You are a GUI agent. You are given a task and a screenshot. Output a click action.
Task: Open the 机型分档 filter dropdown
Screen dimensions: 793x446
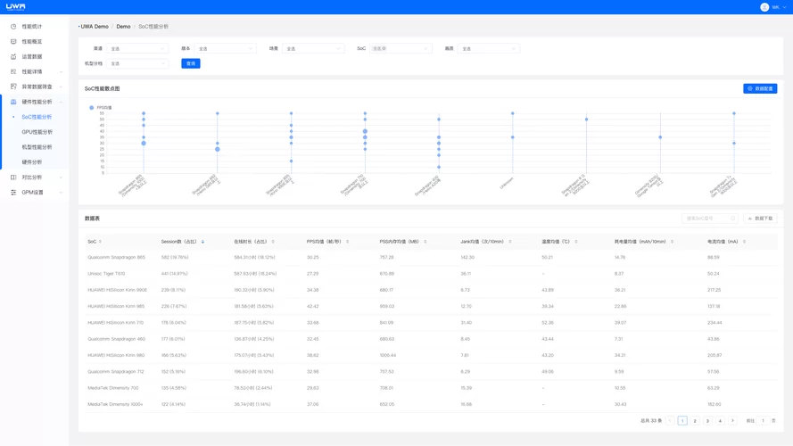click(137, 63)
